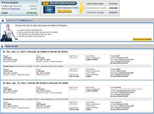
Task: Click the credit card image in bonus miles ad
Action: pos(49,10)
